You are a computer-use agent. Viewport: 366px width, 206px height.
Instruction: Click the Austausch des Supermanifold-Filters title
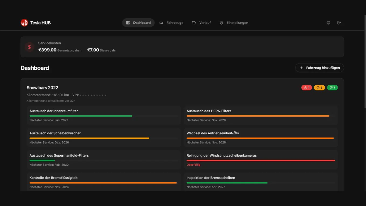59,155
